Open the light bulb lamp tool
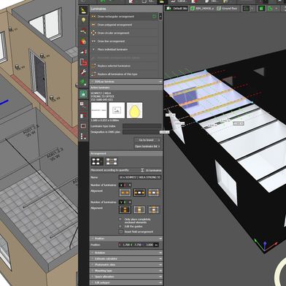The height and width of the screenshot is (286, 286). point(83,20)
